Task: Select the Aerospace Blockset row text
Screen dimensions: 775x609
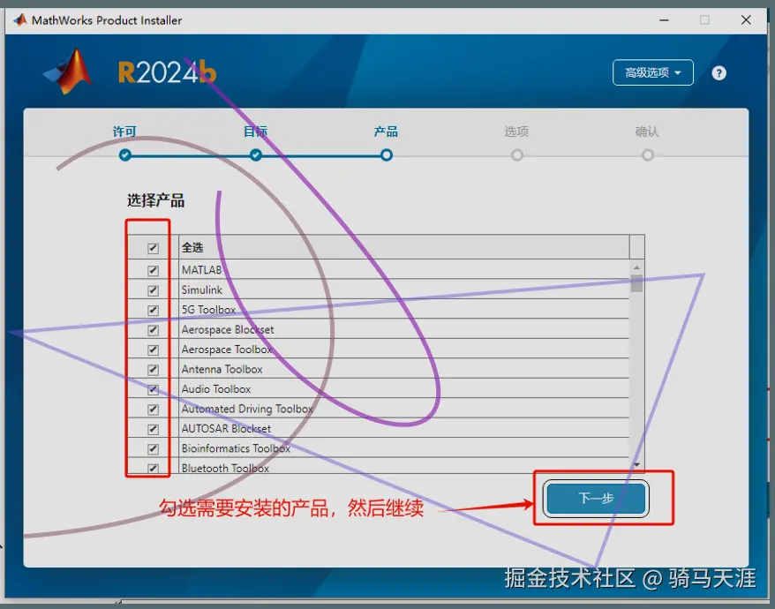Action: [228, 330]
